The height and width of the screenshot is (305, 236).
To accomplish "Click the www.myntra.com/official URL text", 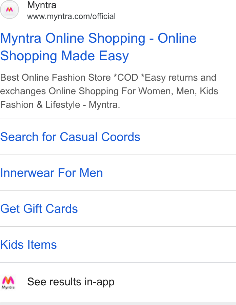I will pyautogui.click(x=72, y=16).
